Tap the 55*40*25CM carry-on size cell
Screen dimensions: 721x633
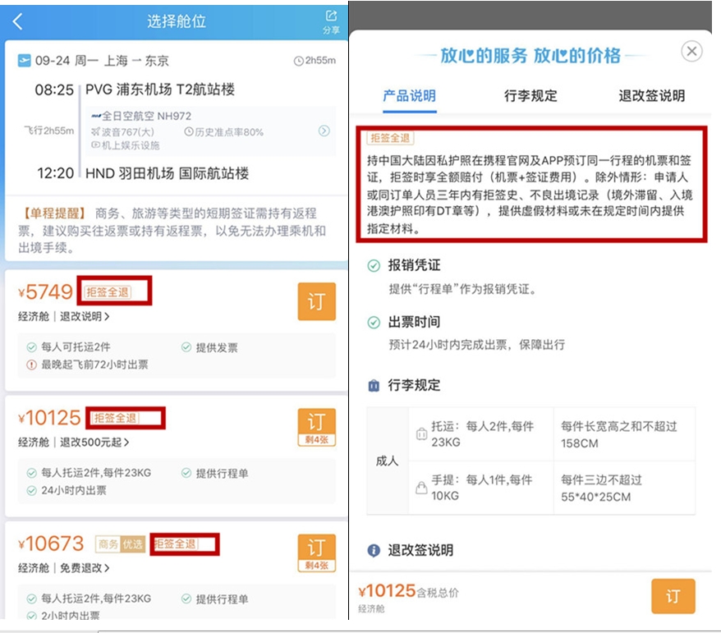[x=624, y=488]
